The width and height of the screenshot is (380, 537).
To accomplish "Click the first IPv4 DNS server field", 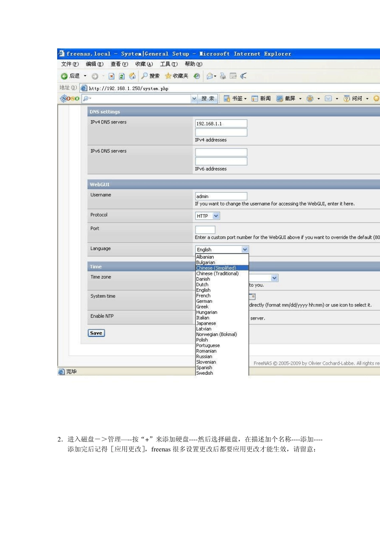I will click(x=221, y=123).
